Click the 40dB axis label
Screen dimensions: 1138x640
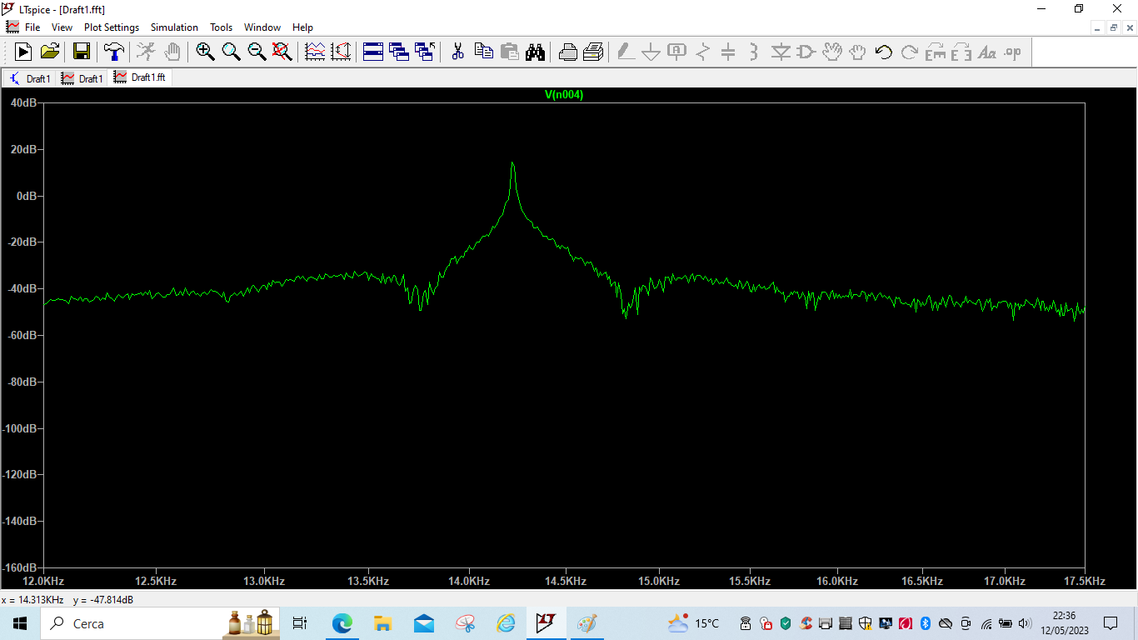pos(23,102)
